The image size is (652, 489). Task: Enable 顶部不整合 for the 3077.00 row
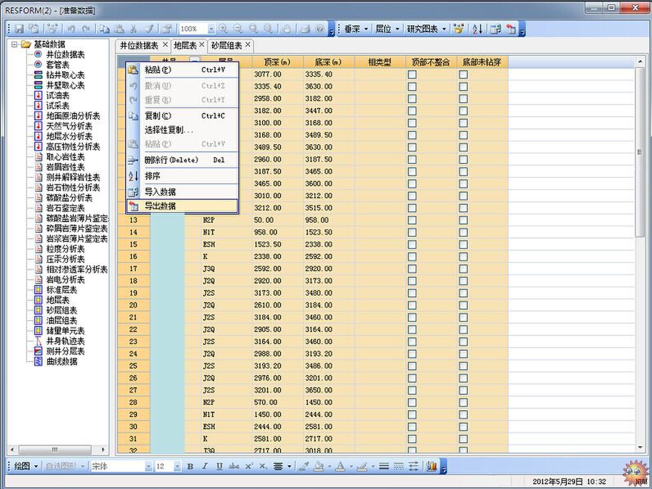412,75
